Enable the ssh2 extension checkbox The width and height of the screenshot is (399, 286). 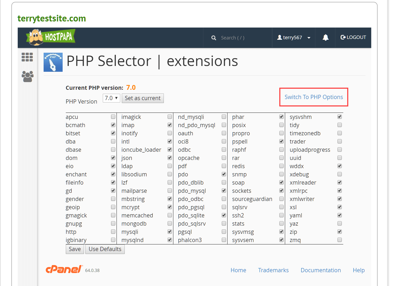pyautogui.click(x=281, y=215)
